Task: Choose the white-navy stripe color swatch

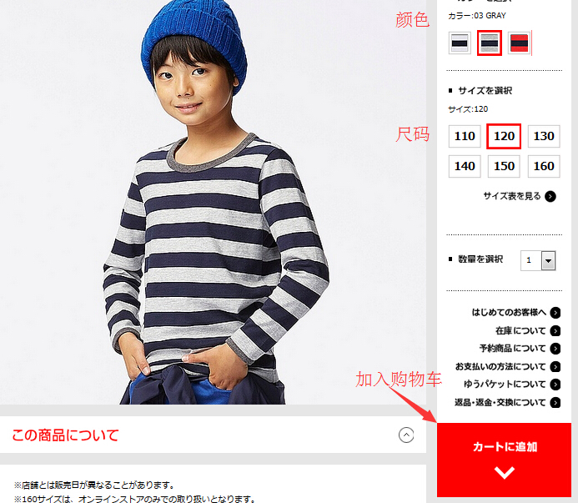Action: pyautogui.click(x=460, y=43)
